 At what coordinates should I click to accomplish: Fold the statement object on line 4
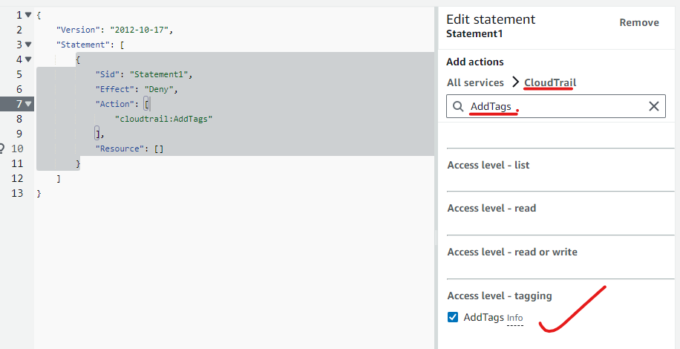pos(28,59)
